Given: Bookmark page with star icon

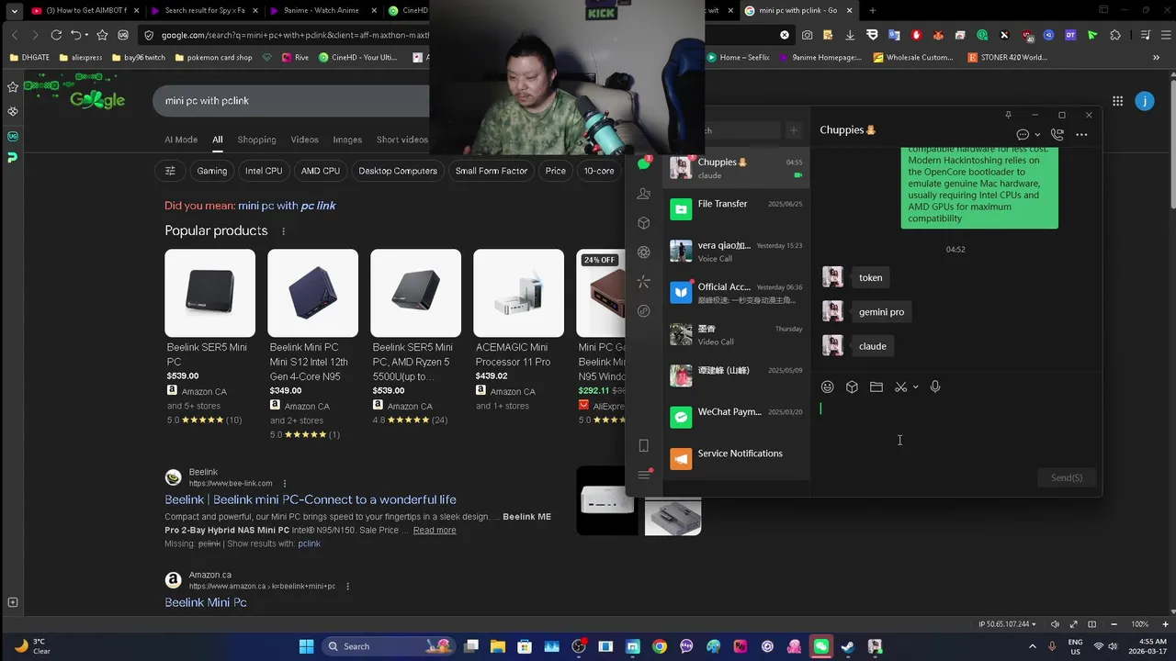Looking at the screenshot, I should 102,35.
